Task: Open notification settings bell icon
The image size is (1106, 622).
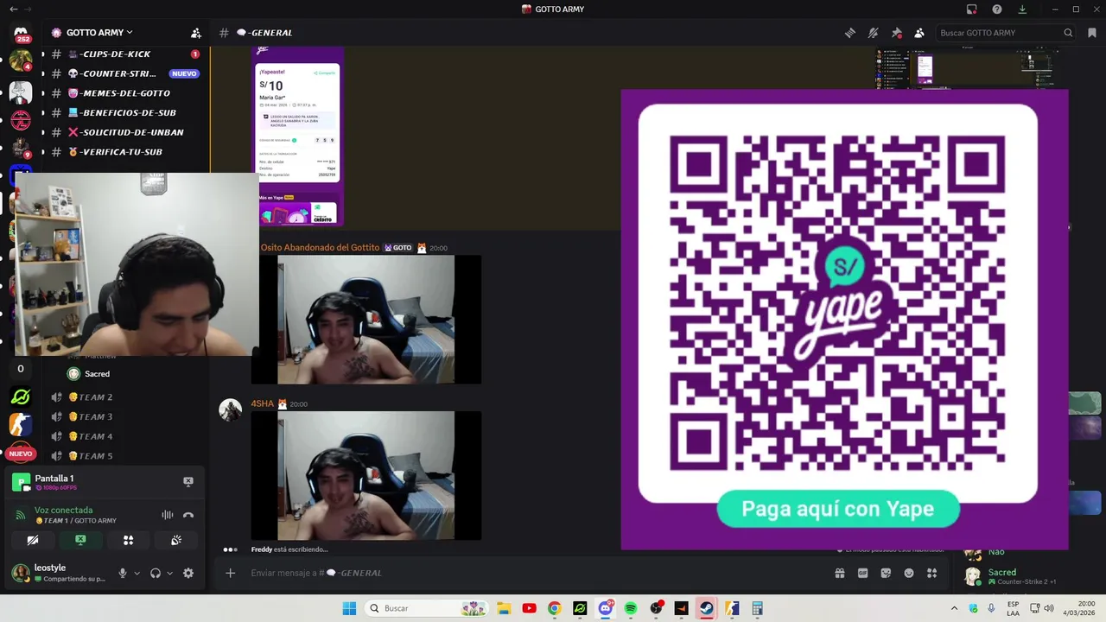Action: point(874,33)
